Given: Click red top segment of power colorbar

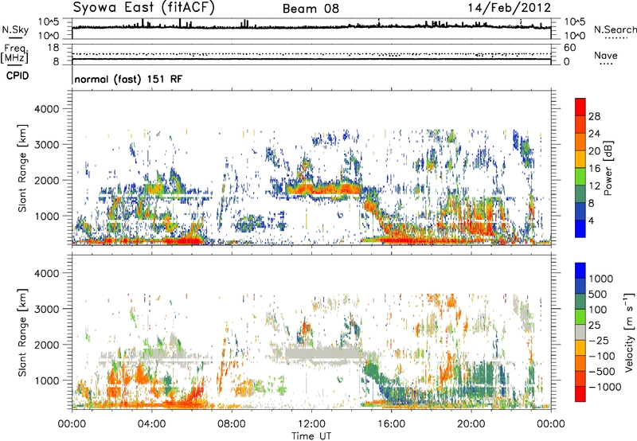Looking at the screenshot, I should (x=580, y=107).
